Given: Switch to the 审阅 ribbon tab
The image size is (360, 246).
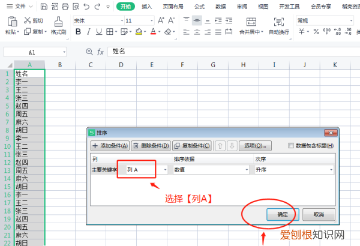Looking at the screenshot, I should tap(242, 7).
